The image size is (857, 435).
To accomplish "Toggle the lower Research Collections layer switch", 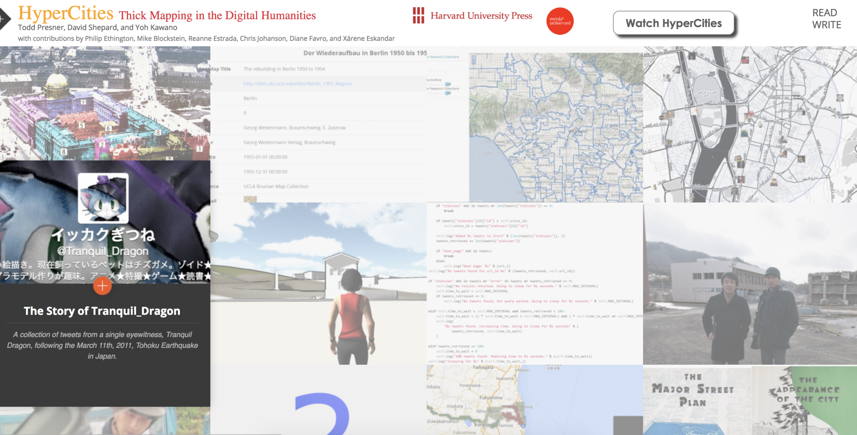I will pyautogui.click(x=448, y=93).
